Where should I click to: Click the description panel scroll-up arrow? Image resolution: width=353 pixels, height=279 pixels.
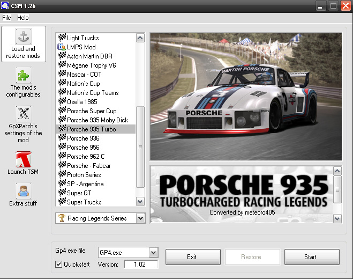(x=337, y=171)
